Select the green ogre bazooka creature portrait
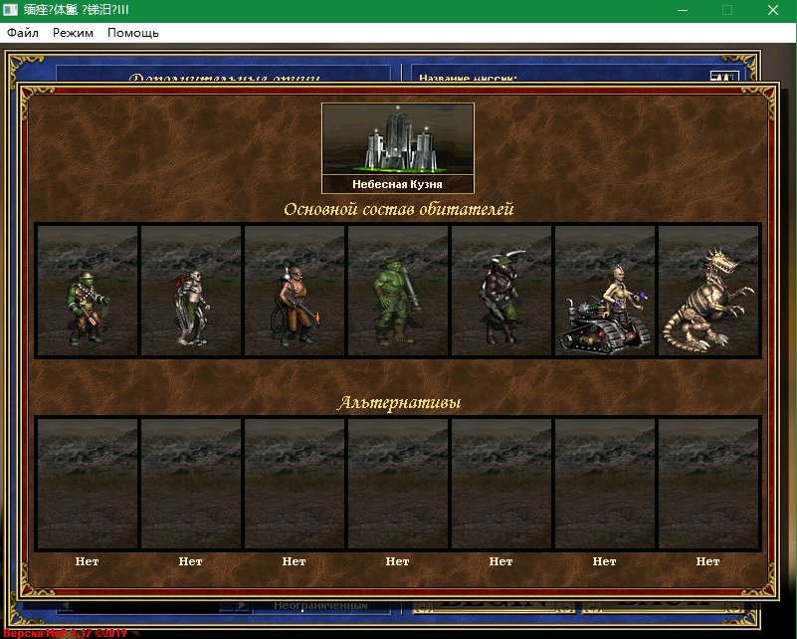This screenshot has height=639, width=797. [398, 291]
